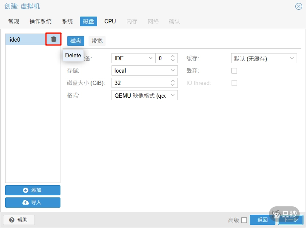Click the 返回 back button
The width and height of the screenshot is (306, 228).
point(263,220)
